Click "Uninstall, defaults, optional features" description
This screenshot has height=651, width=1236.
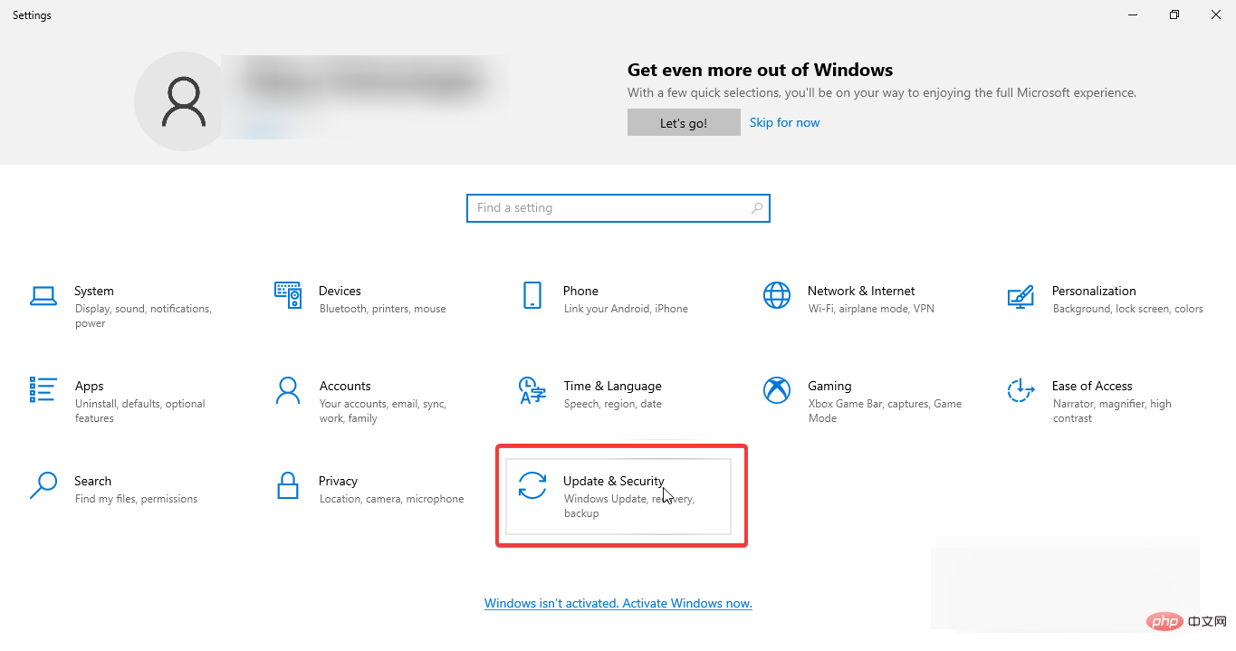tap(140, 411)
